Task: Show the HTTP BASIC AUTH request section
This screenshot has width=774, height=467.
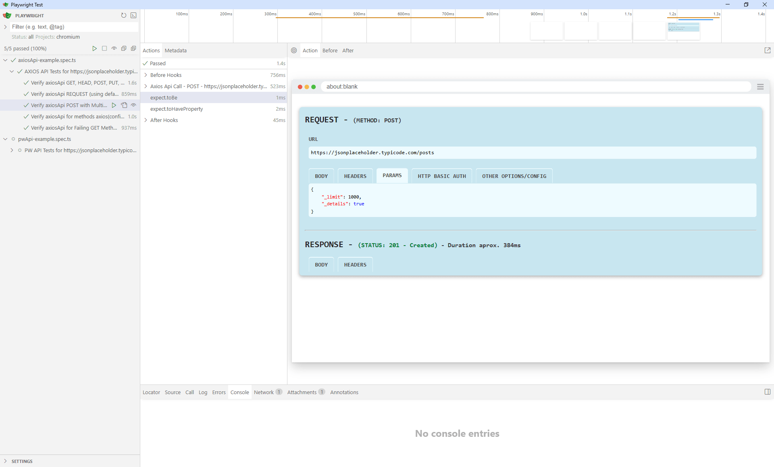Action: tap(441, 176)
